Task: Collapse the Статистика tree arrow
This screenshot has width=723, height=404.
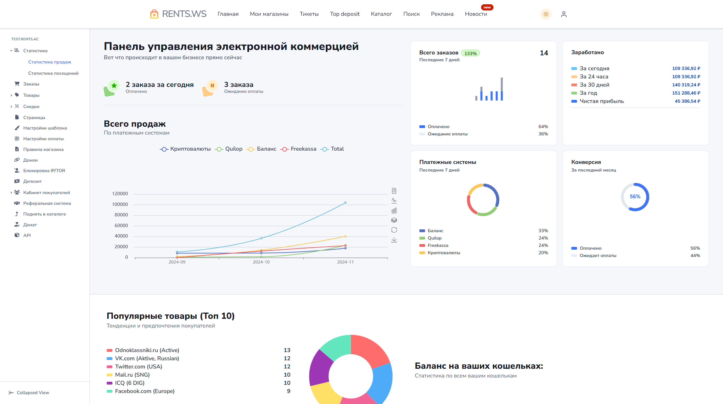Action: click(11, 51)
